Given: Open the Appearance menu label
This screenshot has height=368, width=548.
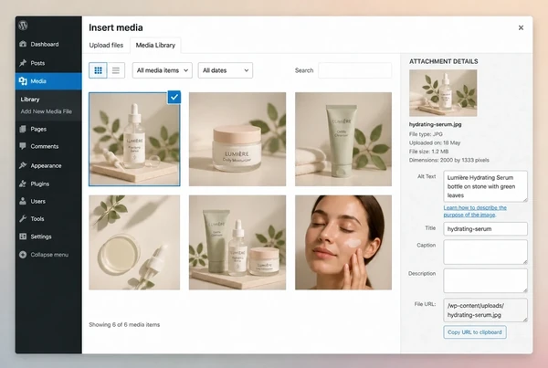Looking at the screenshot, I should point(46,165).
